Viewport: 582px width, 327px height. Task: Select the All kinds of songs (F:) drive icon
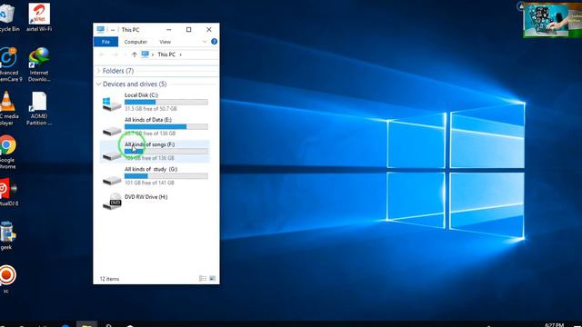(111, 155)
